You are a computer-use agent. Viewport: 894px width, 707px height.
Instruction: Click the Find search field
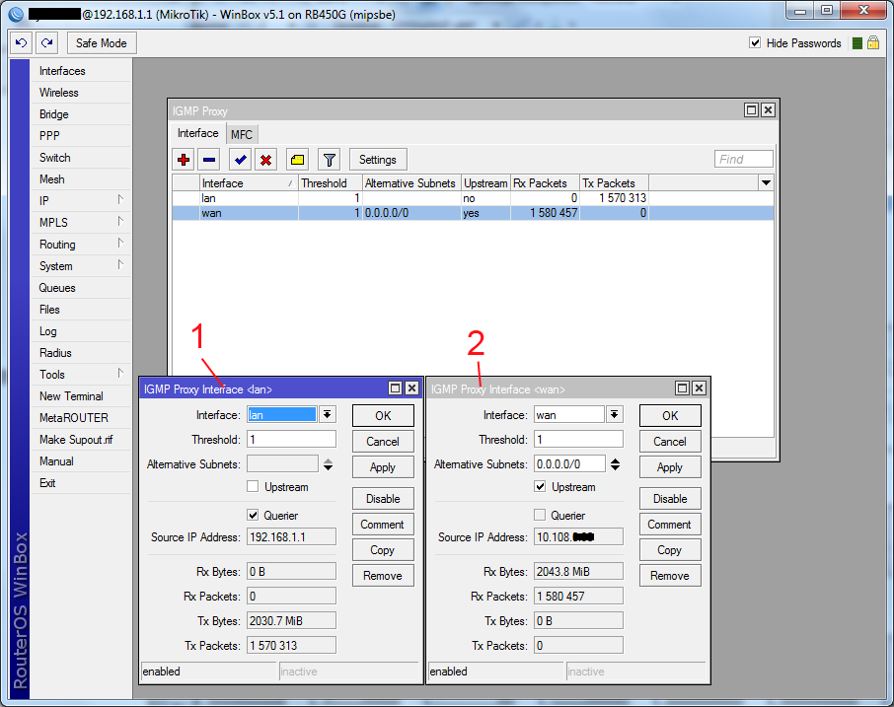744,160
